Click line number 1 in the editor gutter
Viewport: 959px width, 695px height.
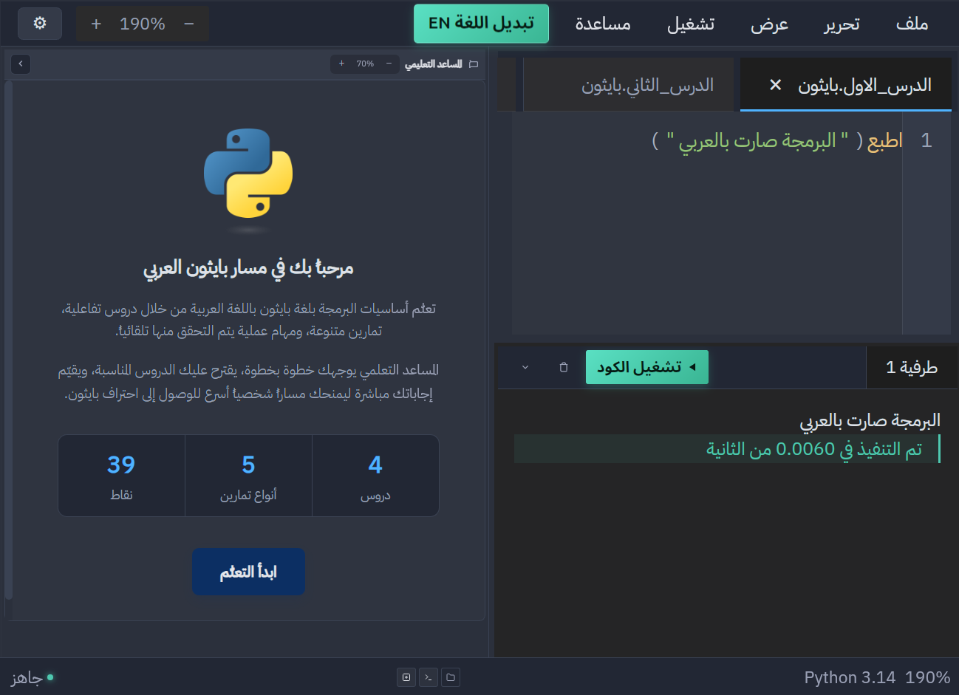(x=926, y=140)
